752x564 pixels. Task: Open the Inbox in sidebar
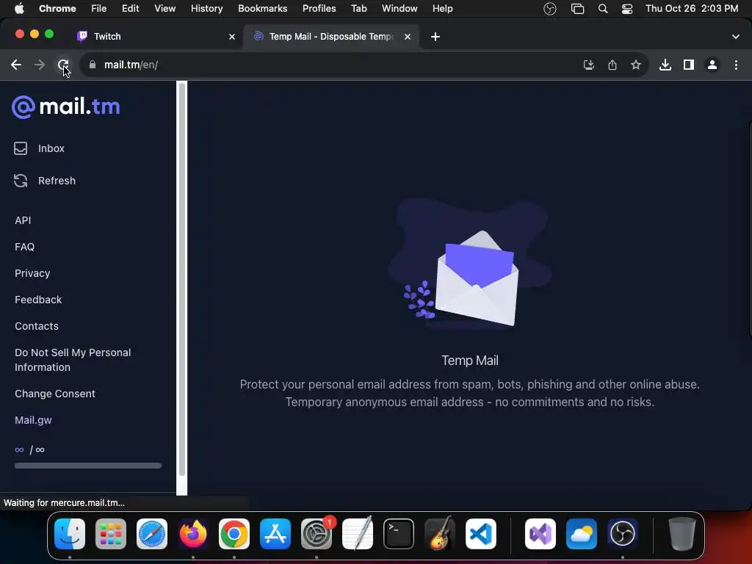pyautogui.click(x=39, y=148)
